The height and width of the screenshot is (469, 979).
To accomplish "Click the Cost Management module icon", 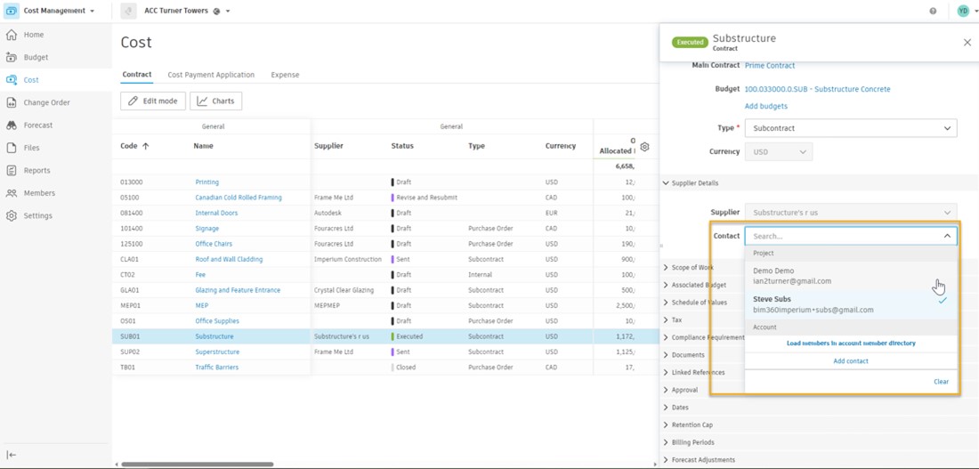I will tap(12, 11).
